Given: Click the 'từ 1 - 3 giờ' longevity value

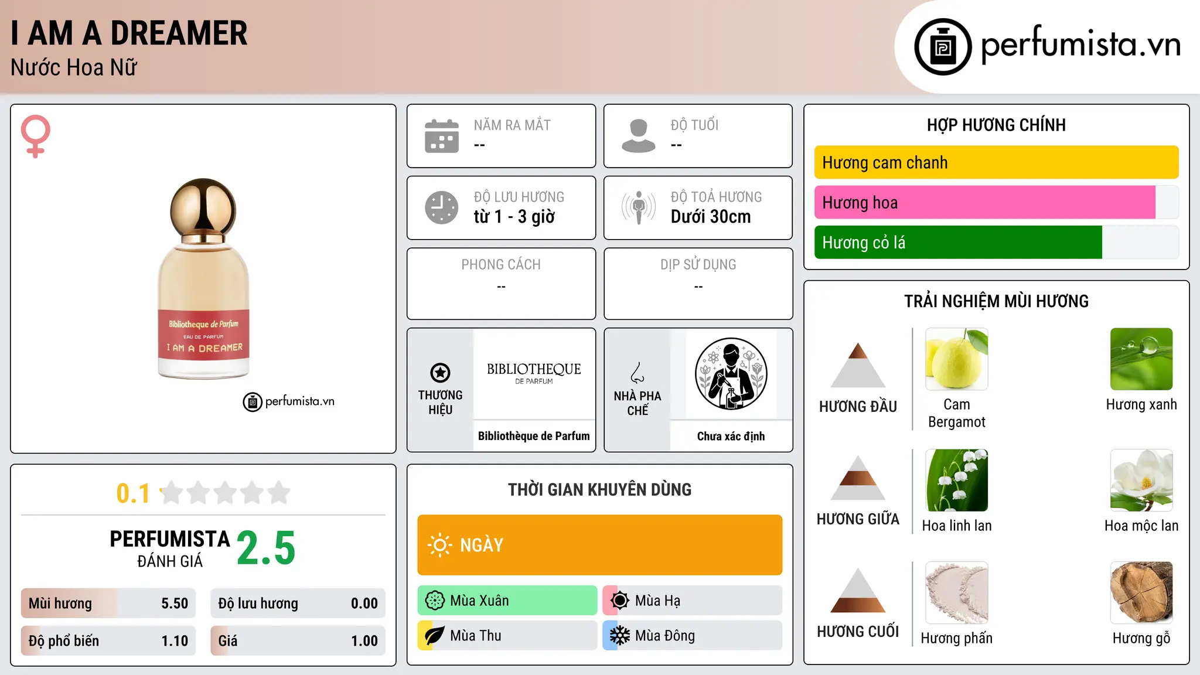Looking at the screenshot, I should pos(514,217).
